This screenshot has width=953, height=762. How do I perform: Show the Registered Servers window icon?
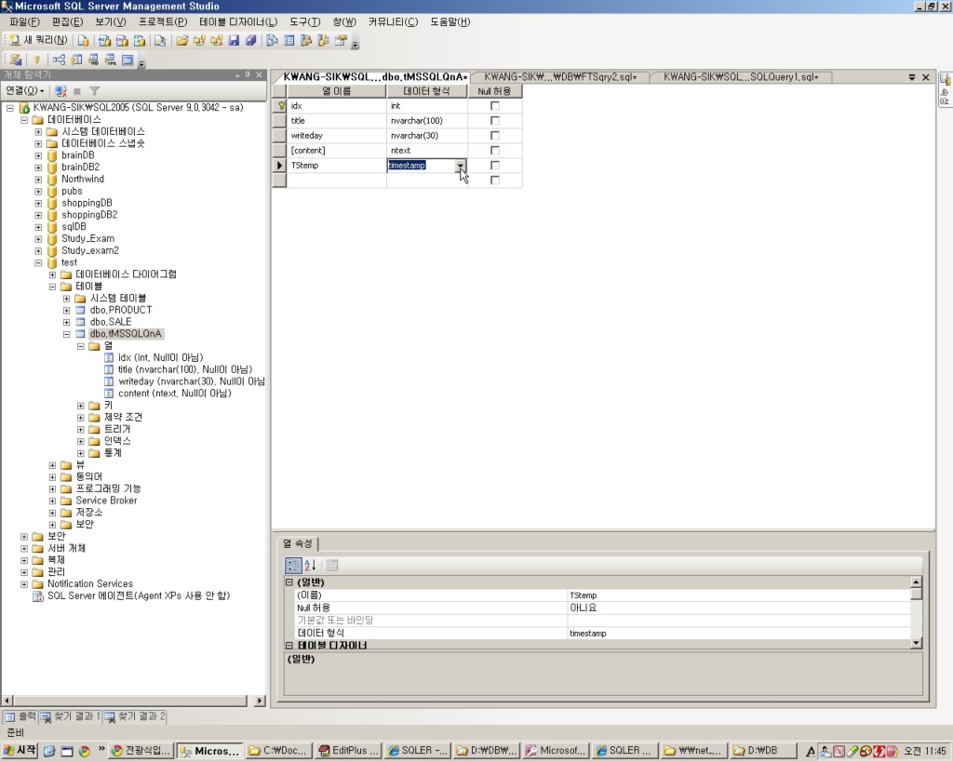[x=272, y=41]
